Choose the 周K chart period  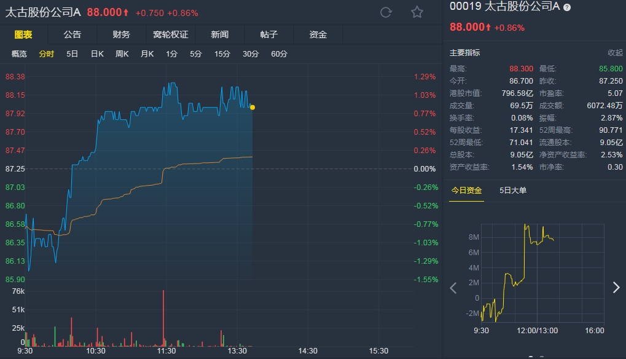point(122,54)
